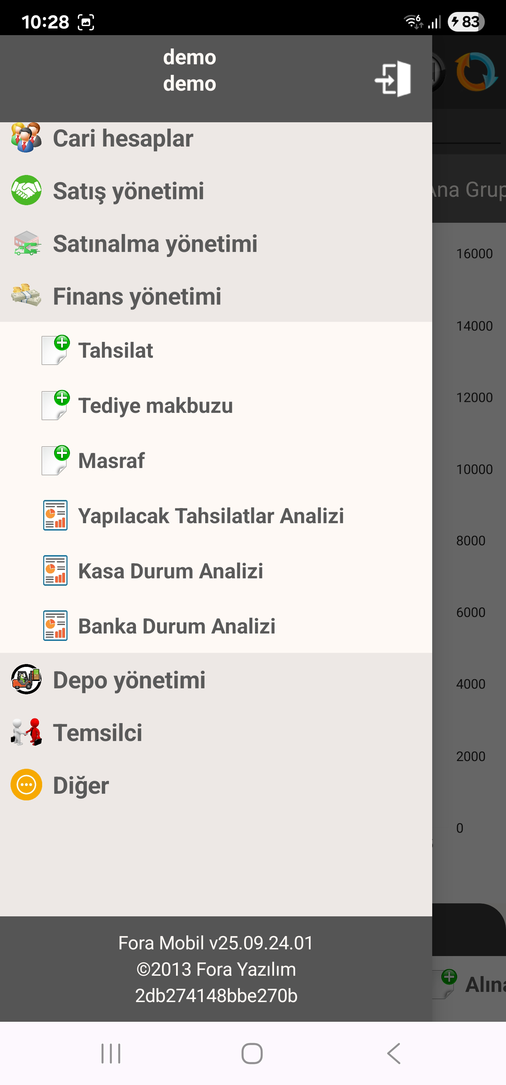Tap the Depo yönetimi forklift icon

26,679
